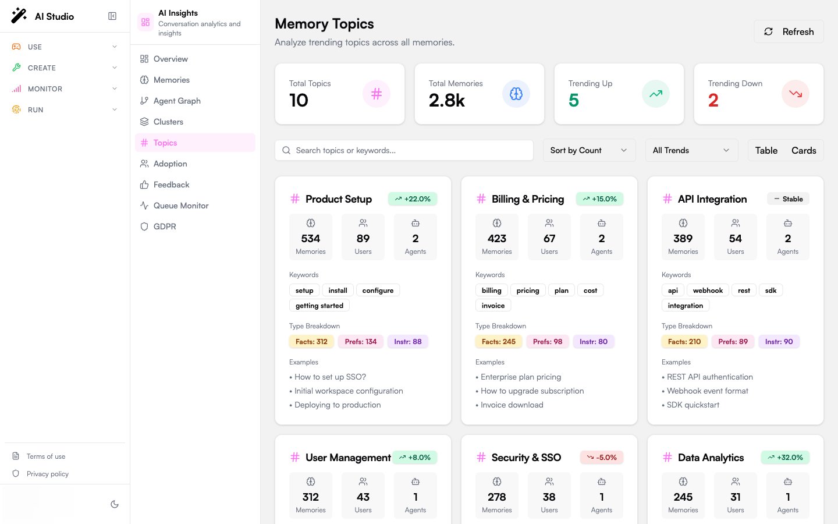Image resolution: width=838 pixels, height=524 pixels.
Task: Click the 'getting started' keyword tag
Action: (319, 306)
